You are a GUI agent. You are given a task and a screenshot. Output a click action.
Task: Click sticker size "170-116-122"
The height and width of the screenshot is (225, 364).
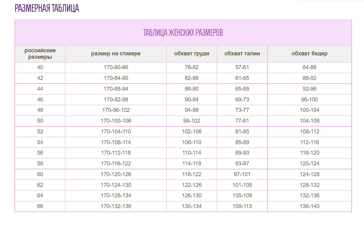tap(116, 164)
